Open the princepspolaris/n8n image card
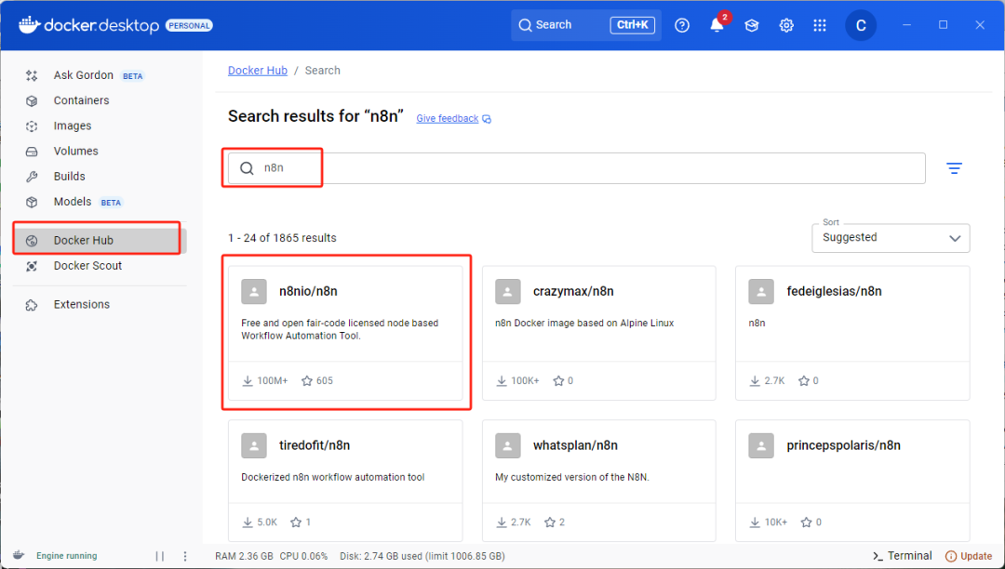The height and width of the screenshot is (569, 1005). (x=852, y=481)
